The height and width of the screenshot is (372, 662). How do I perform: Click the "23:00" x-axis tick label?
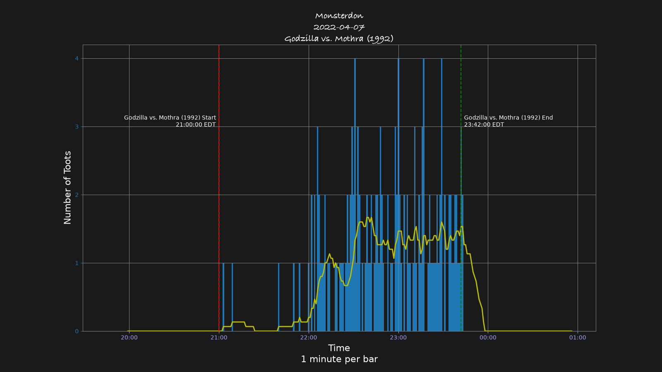[x=398, y=338]
